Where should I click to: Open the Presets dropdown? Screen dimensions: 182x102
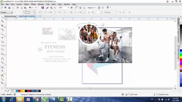coord(7,12)
